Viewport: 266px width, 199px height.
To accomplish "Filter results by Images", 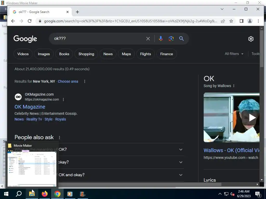I will pos(44,54).
